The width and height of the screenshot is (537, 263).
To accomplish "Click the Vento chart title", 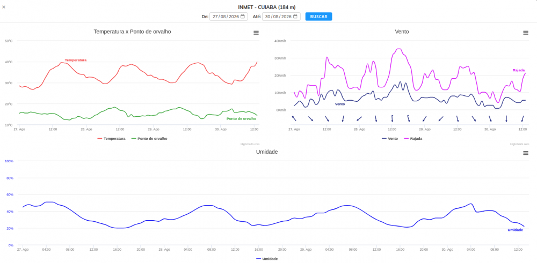I will [x=402, y=32].
